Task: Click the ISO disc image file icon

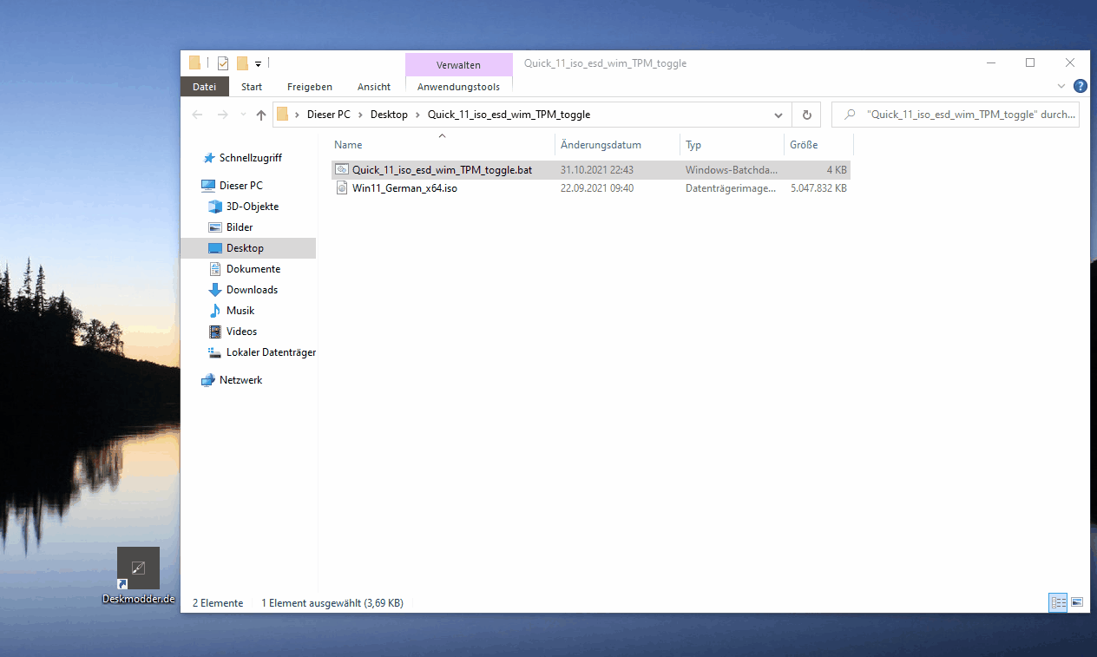Action: point(342,188)
